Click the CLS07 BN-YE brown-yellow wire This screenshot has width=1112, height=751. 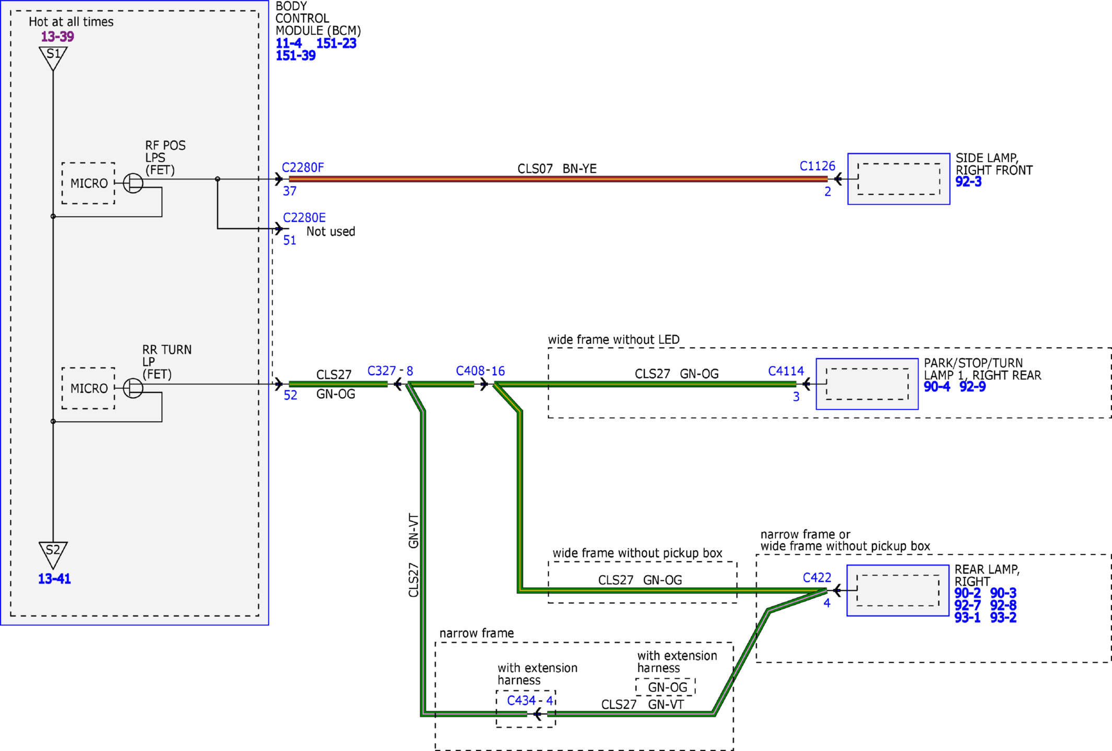558,179
